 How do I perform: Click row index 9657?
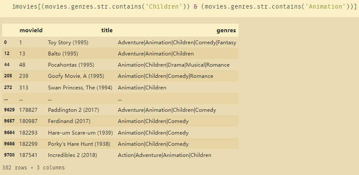coord(9,121)
